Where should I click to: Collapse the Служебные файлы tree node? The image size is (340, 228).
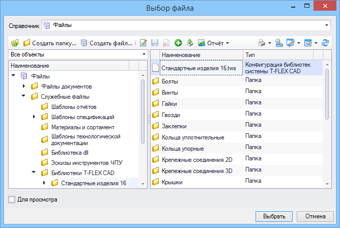click(x=23, y=96)
